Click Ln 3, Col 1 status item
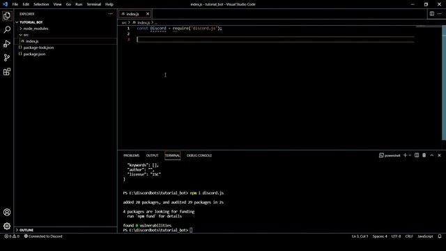The width and height of the screenshot is (446, 251). pyautogui.click(x=360, y=236)
